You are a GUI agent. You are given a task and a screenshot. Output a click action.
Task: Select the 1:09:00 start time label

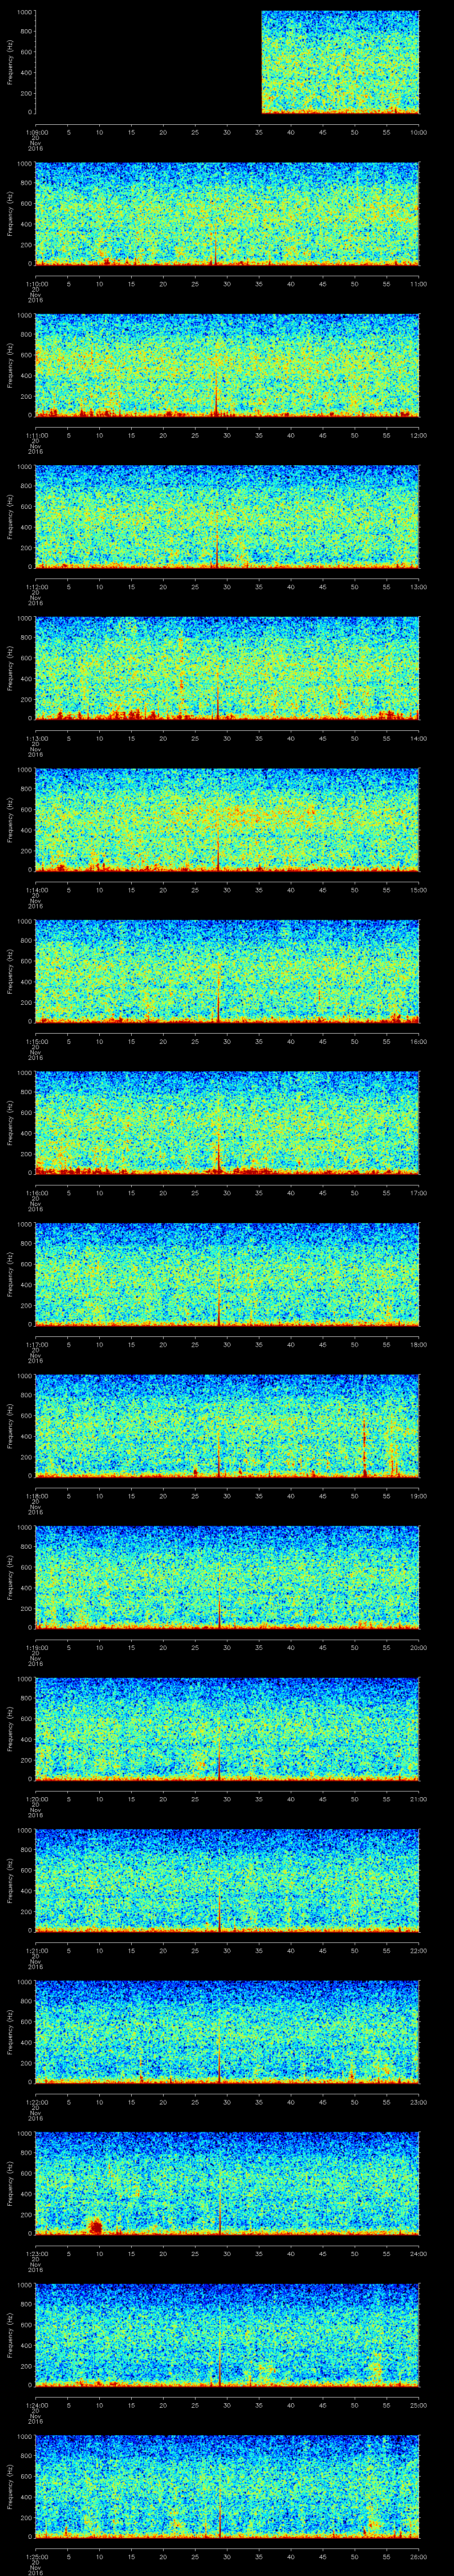tap(35, 132)
